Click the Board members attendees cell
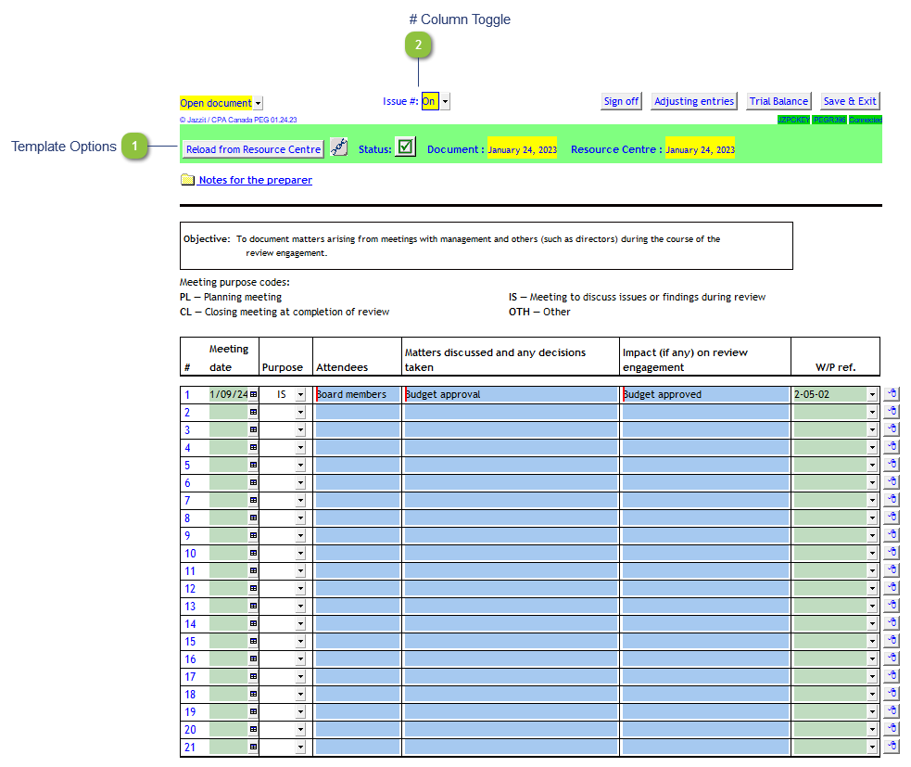The width and height of the screenshot is (911, 767). click(x=358, y=394)
